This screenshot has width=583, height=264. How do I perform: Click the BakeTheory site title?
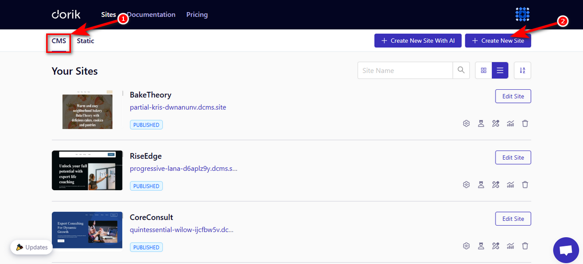[x=151, y=95]
